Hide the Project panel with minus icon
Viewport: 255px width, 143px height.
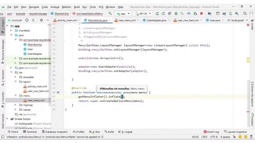click(x=48, y=20)
